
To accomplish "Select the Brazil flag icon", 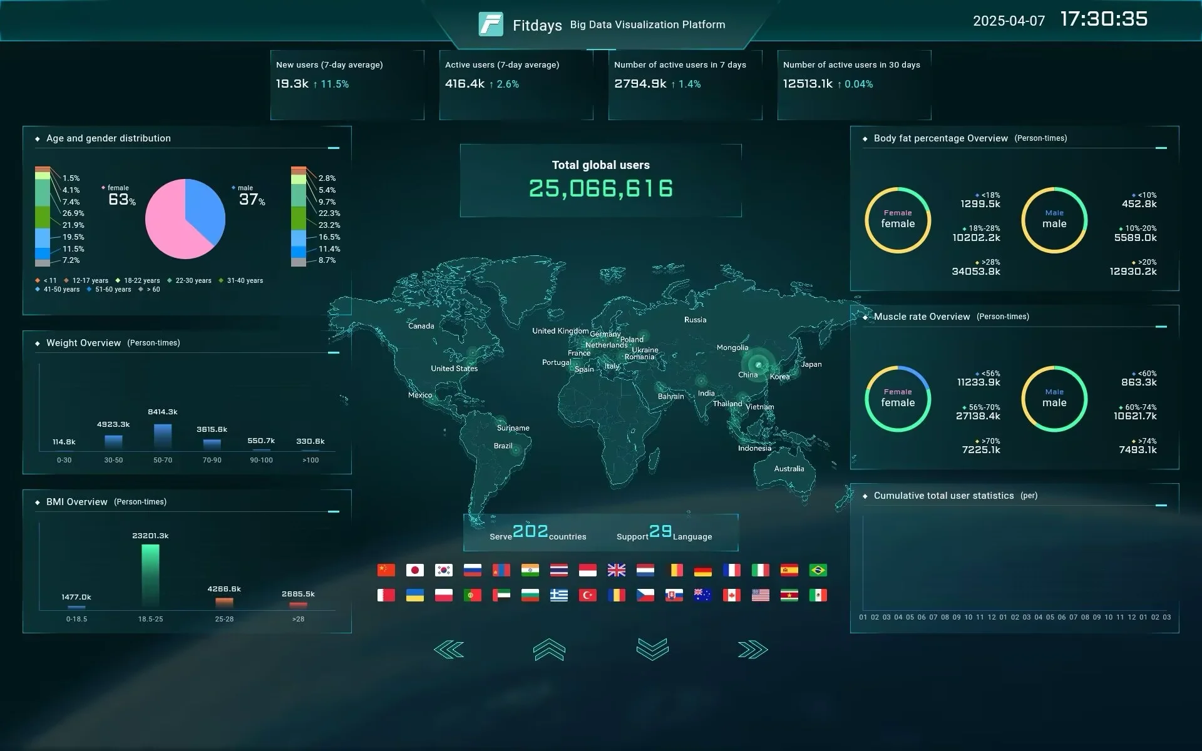I will 818,570.
